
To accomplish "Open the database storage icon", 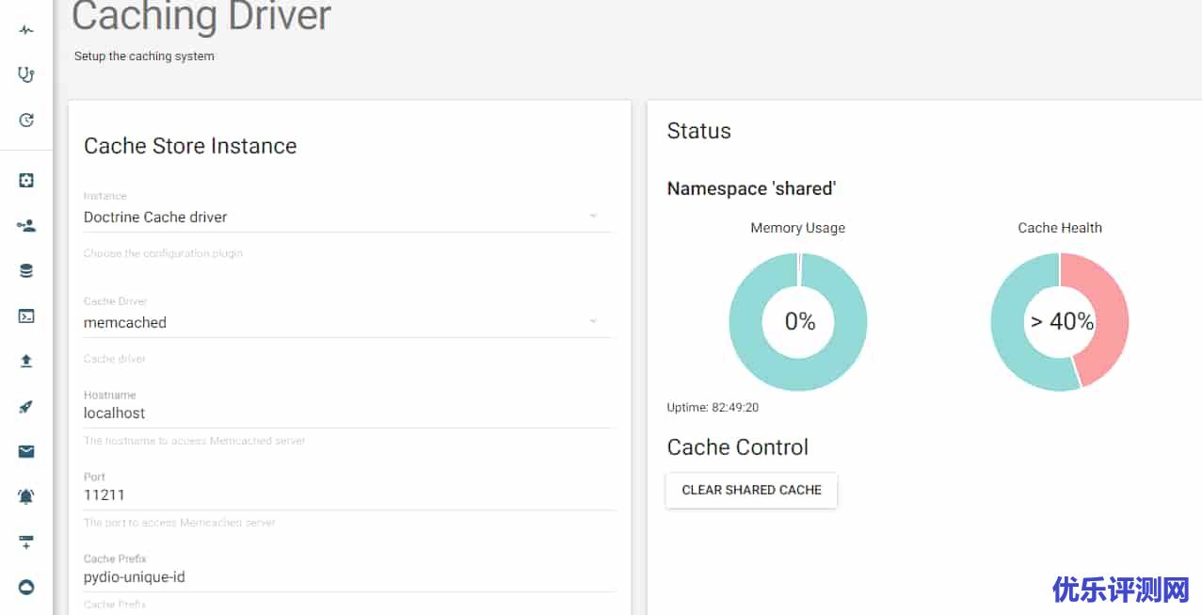I will coord(26,271).
